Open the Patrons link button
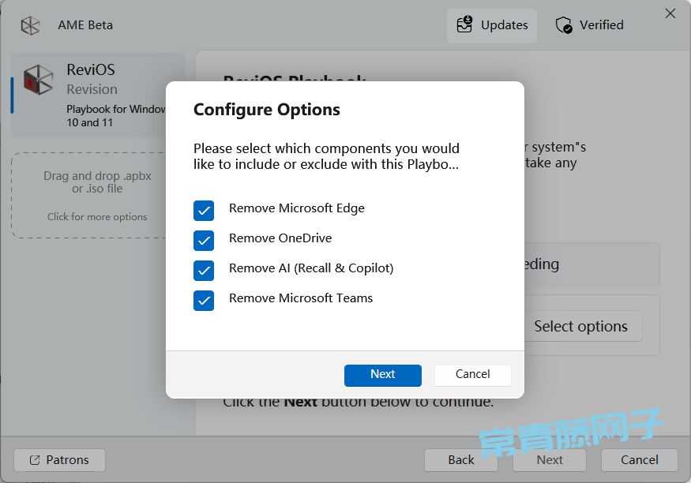The image size is (691, 483). pyautogui.click(x=59, y=460)
